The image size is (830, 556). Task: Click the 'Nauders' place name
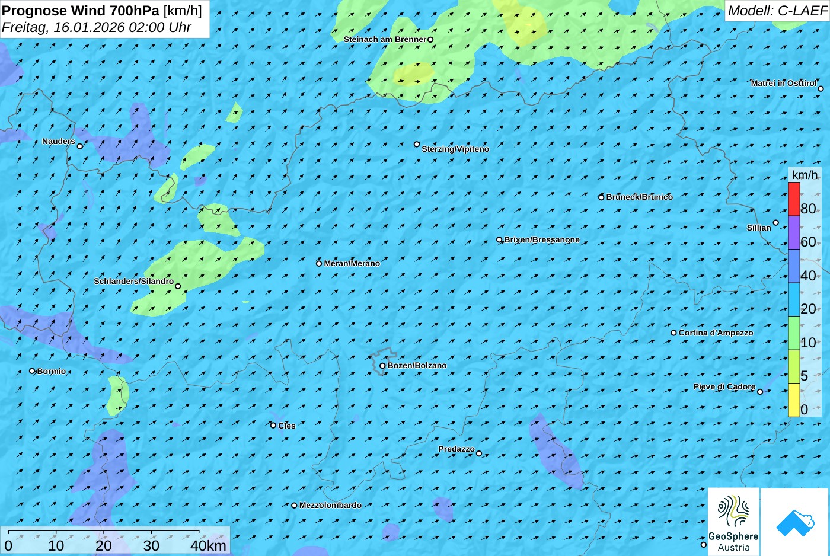coord(59,141)
